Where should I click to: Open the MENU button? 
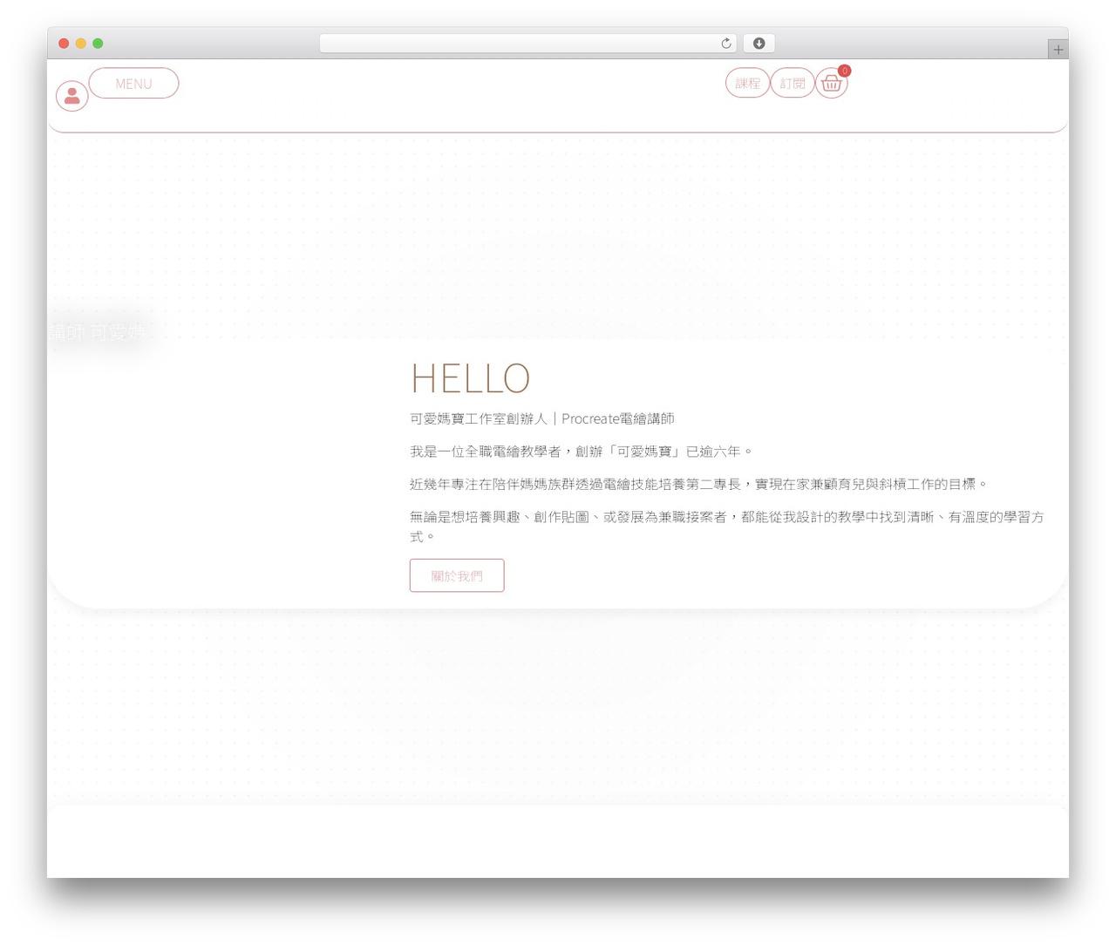(x=133, y=84)
